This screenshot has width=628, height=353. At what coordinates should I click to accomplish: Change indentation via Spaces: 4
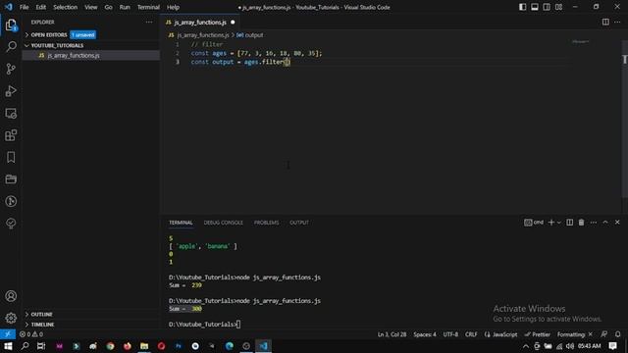click(425, 334)
